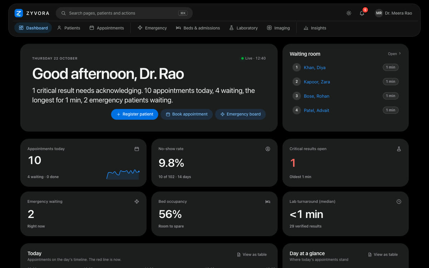Open the Appointments tab
This screenshot has width=429, height=268.
pos(107,28)
